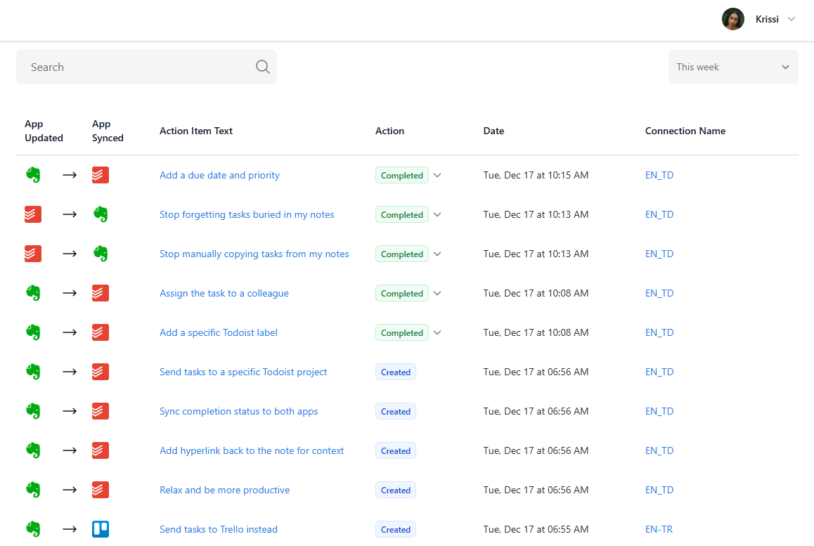The width and height of the screenshot is (814, 546).
Task: Expand Completed chevron for 'Stop forgetting tasks'
Action: tap(438, 214)
